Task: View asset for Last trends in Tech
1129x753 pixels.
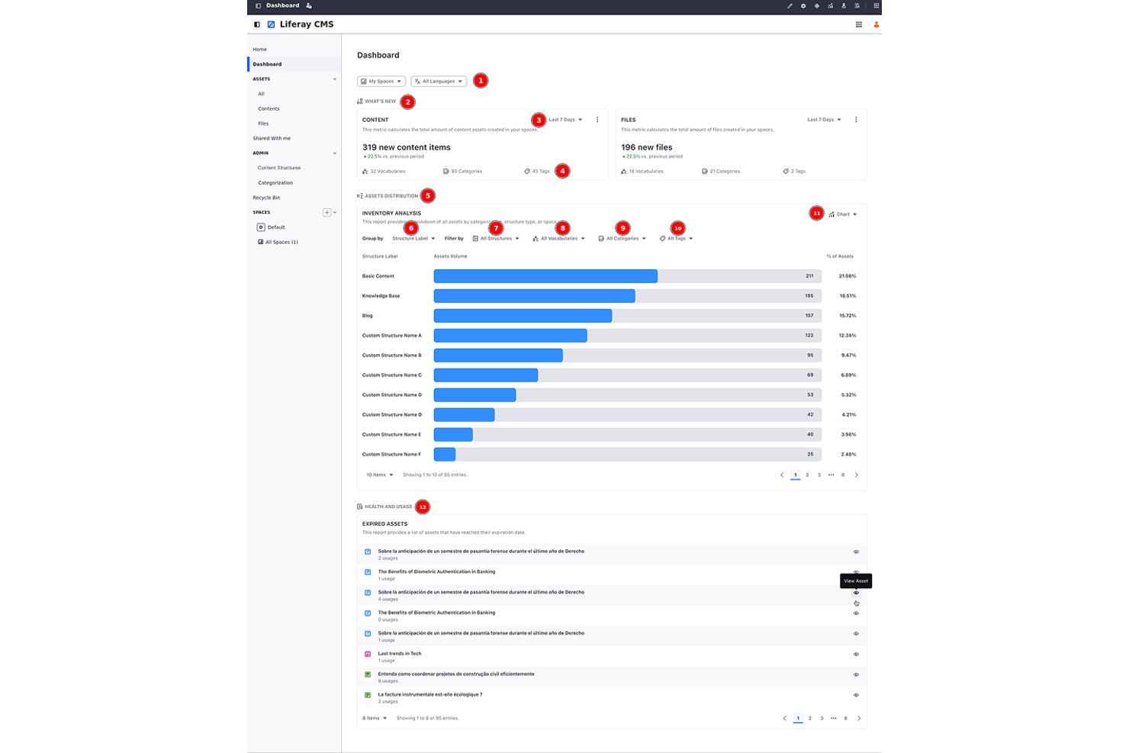Action: pos(856,655)
